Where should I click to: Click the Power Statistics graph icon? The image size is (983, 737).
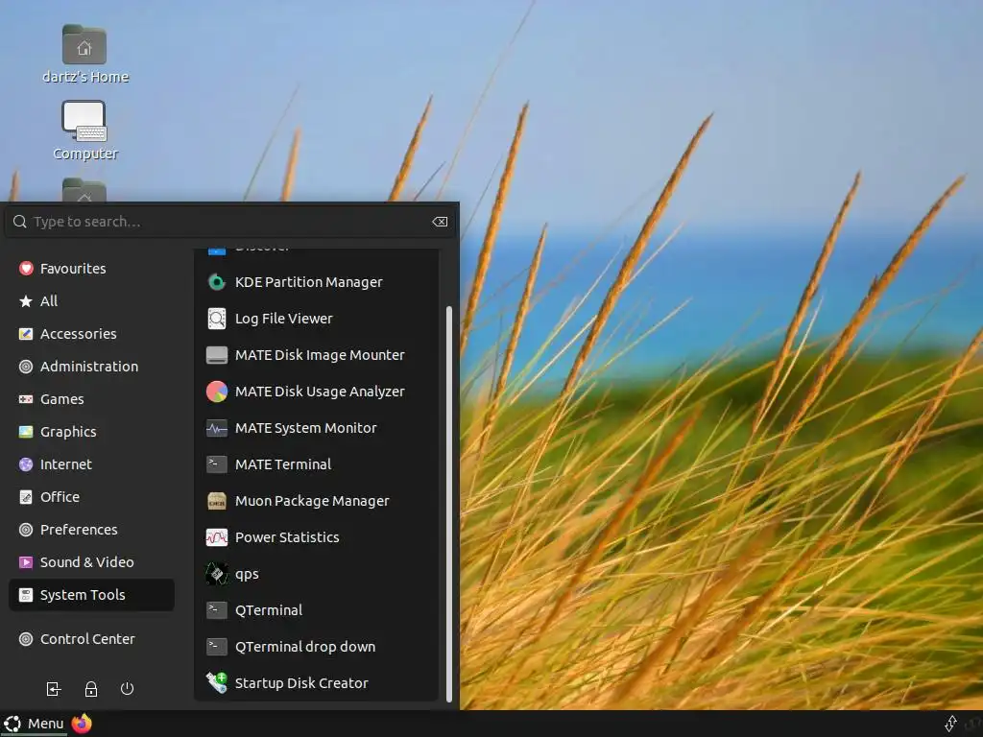[216, 537]
